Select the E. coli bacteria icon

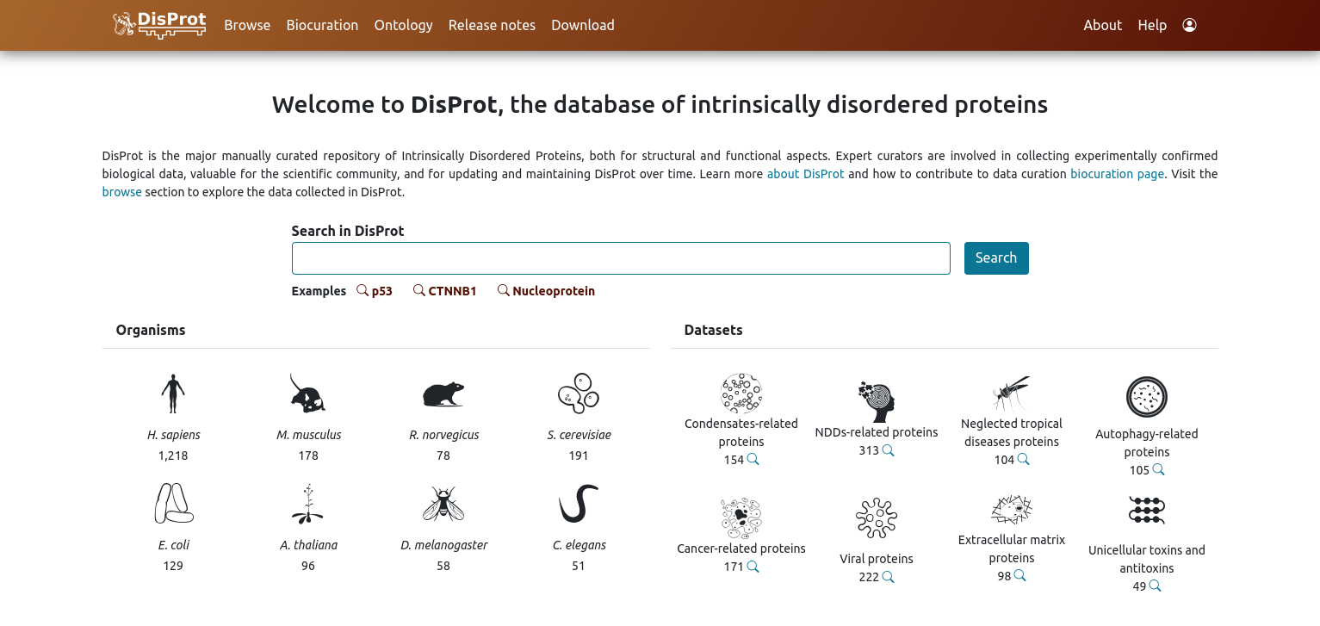173,504
